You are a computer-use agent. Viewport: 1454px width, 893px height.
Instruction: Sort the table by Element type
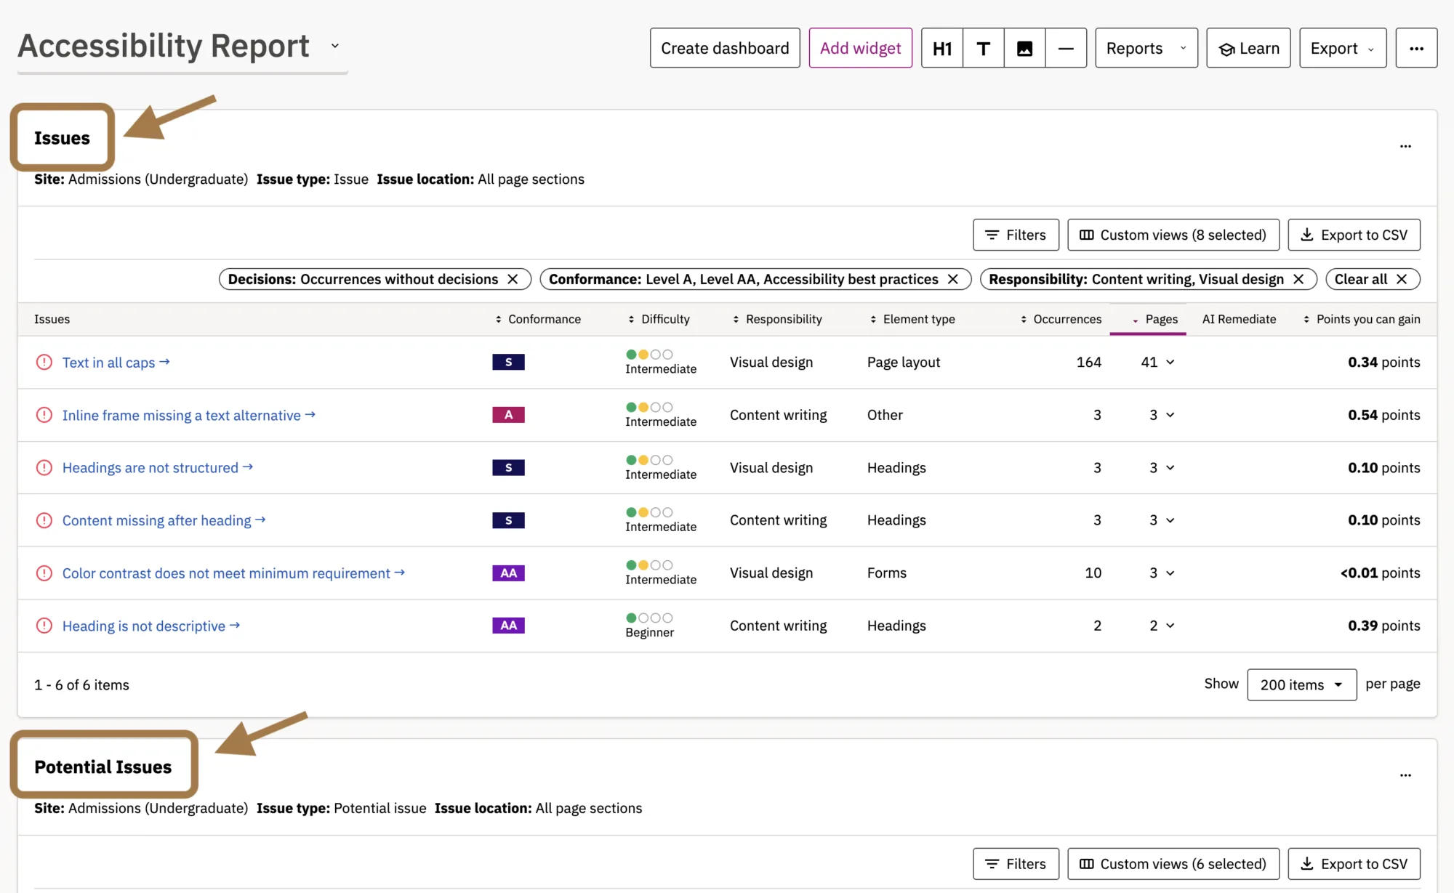tap(912, 319)
